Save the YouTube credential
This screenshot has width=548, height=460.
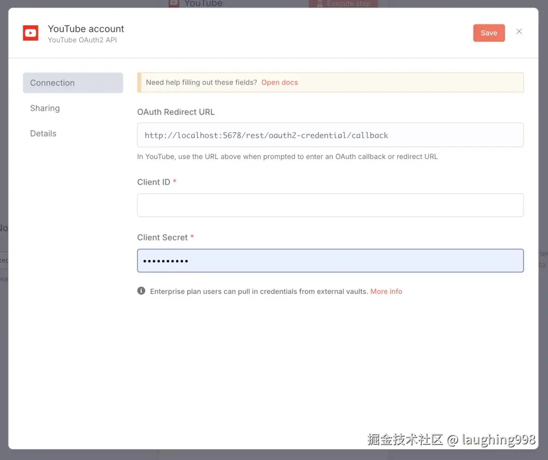(x=489, y=33)
